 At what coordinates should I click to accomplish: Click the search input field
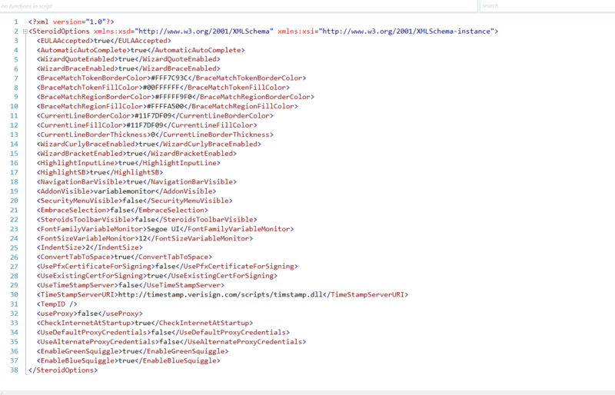[x=547, y=6]
